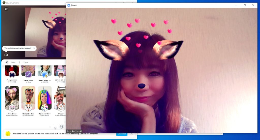Minimize the Zoom window
This screenshot has height=140, width=260.
(236, 5)
